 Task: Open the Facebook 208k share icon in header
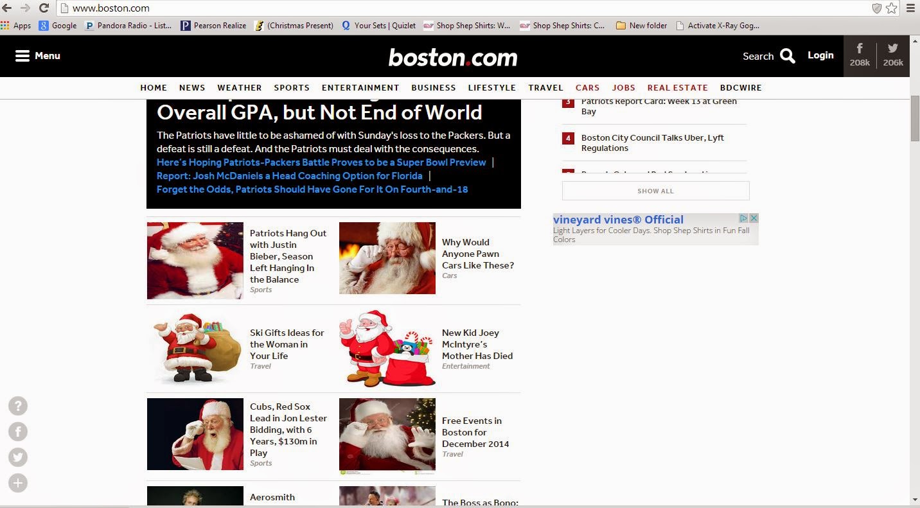tap(860, 55)
